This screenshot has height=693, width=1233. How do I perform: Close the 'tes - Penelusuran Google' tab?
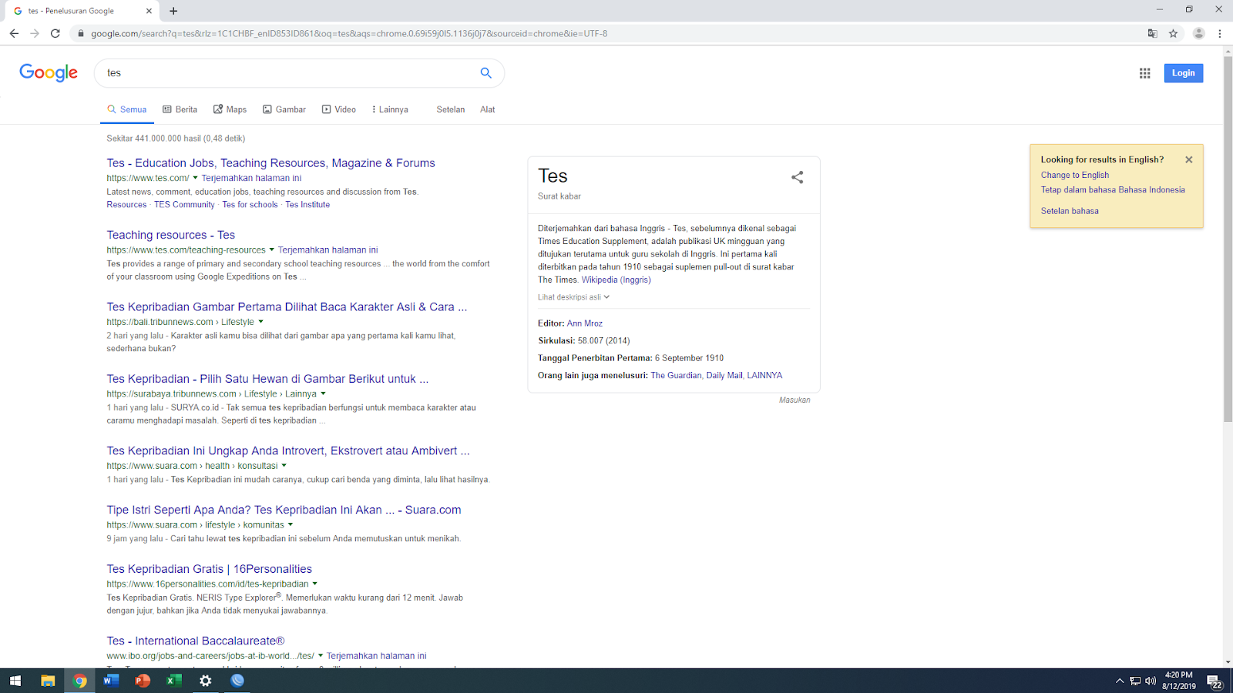coord(149,11)
